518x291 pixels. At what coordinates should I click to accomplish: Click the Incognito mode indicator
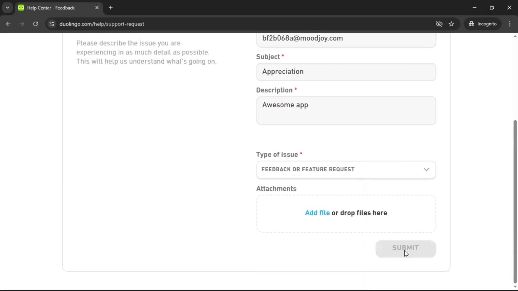click(483, 24)
